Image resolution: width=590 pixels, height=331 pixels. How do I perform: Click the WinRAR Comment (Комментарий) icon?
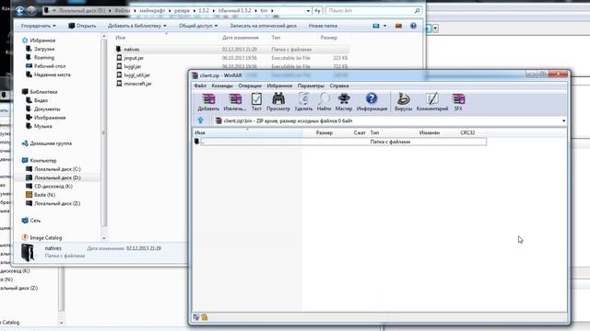432,102
